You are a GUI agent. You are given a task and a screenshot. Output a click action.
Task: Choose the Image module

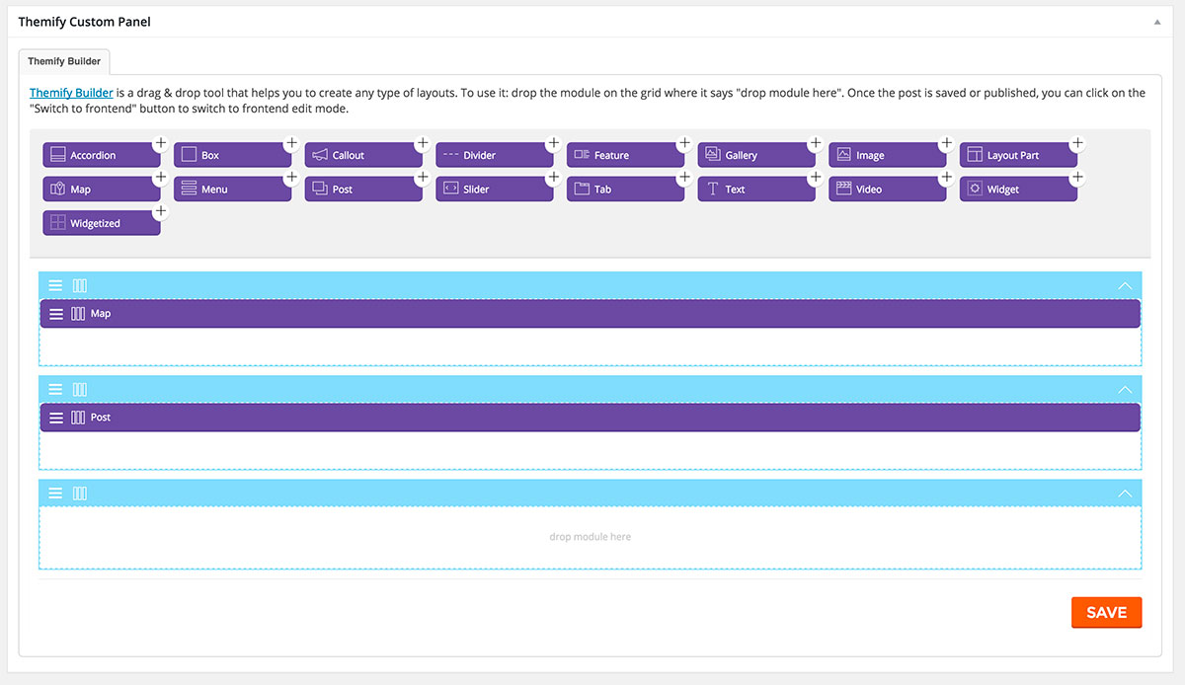click(x=888, y=155)
